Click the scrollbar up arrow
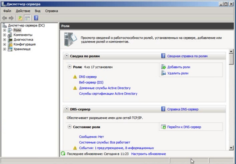The height and width of the screenshot is (164, 236). click(231, 51)
